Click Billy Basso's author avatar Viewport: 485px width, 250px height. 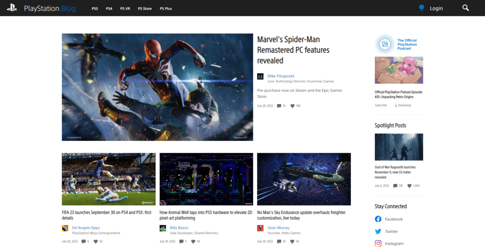coord(163,228)
